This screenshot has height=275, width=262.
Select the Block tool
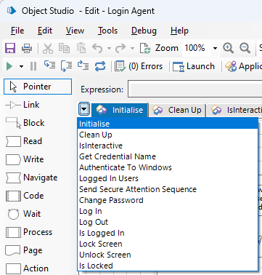click(x=25, y=123)
